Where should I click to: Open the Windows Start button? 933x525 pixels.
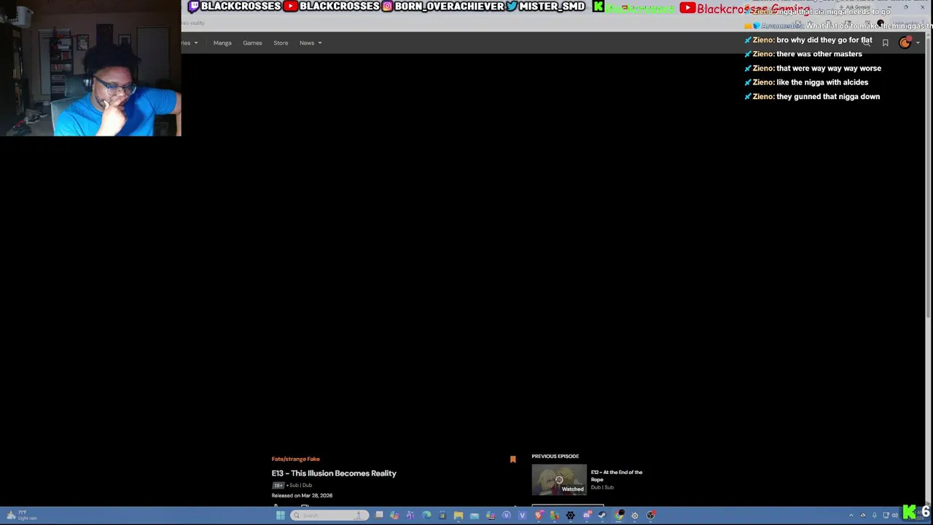pos(280,516)
